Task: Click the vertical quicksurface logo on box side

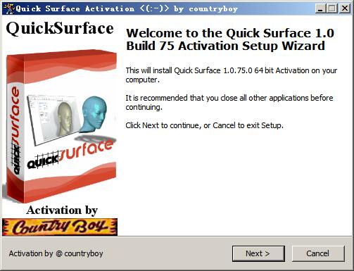Action: pyautogui.click(x=15, y=130)
